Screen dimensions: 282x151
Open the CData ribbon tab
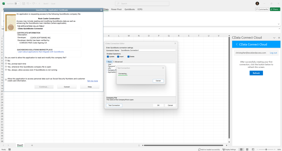click(106, 9)
